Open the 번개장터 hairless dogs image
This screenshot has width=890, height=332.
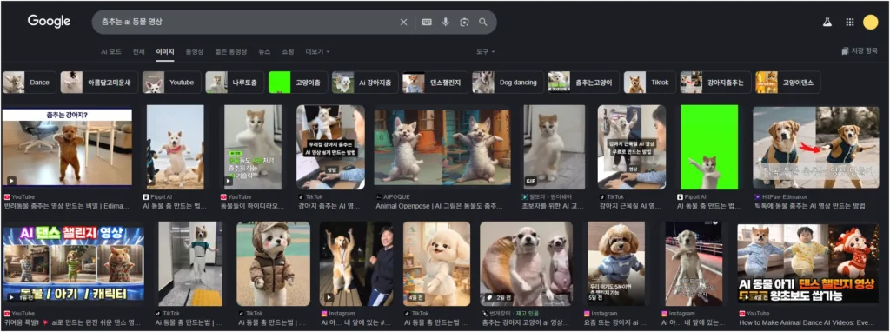(x=526, y=263)
